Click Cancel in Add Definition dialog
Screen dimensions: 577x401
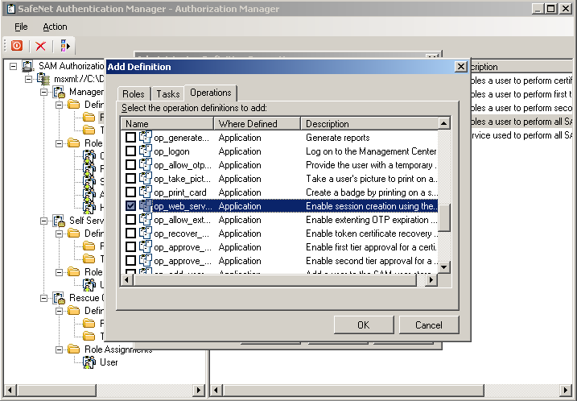coord(429,325)
